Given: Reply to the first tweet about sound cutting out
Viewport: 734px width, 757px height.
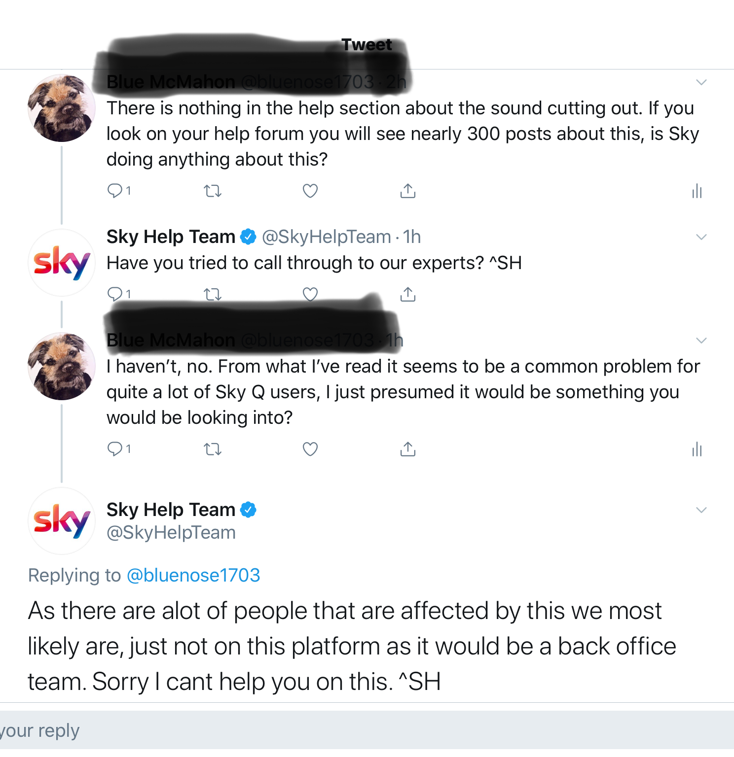Looking at the screenshot, I should (x=115, y=191).
